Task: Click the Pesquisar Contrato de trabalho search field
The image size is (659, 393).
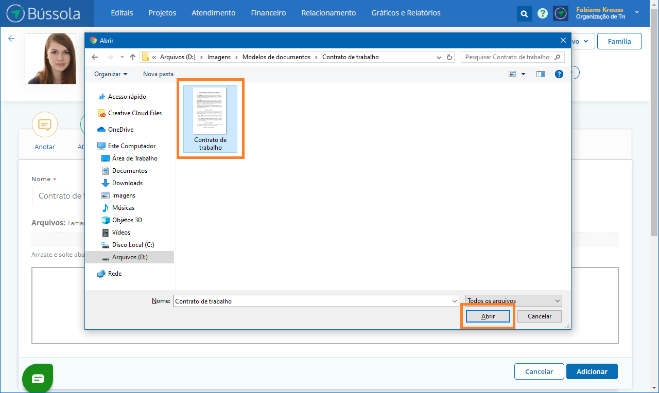Action: [x=513, y=57]
